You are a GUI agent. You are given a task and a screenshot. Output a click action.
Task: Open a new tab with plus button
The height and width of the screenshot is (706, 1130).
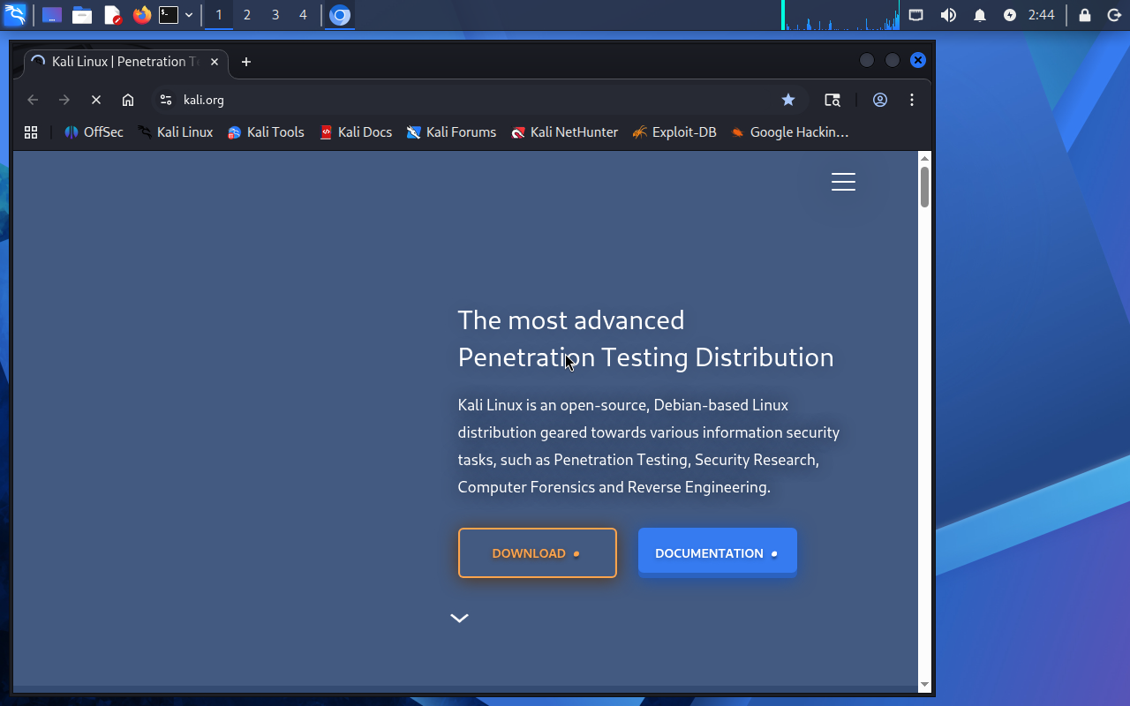pos(246,62)
